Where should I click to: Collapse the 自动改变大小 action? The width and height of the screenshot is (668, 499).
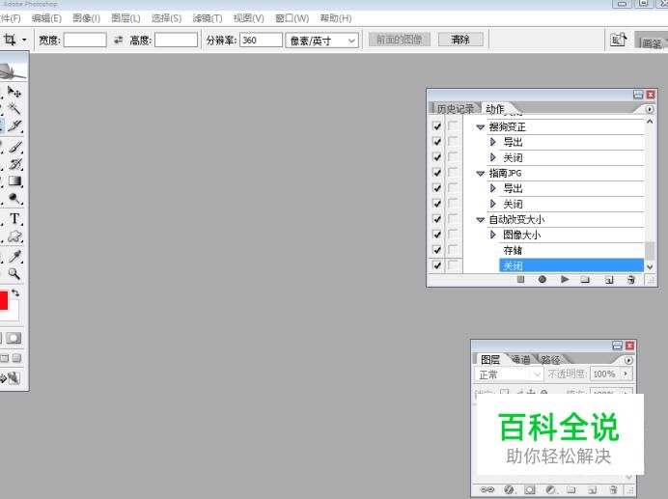(x=481, y=220)
